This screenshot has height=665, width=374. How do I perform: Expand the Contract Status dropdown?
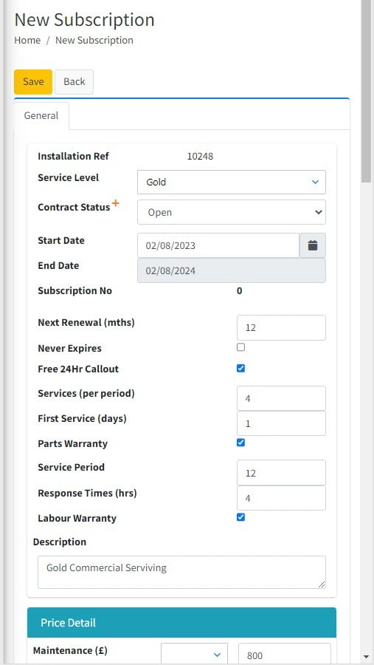pyautogui.click(x=232, y=212)
